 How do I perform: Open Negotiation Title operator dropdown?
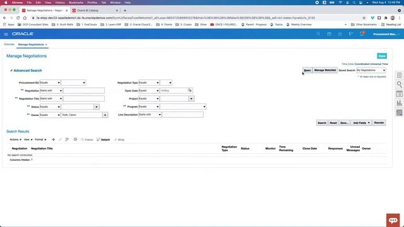[x=51, y=98]
